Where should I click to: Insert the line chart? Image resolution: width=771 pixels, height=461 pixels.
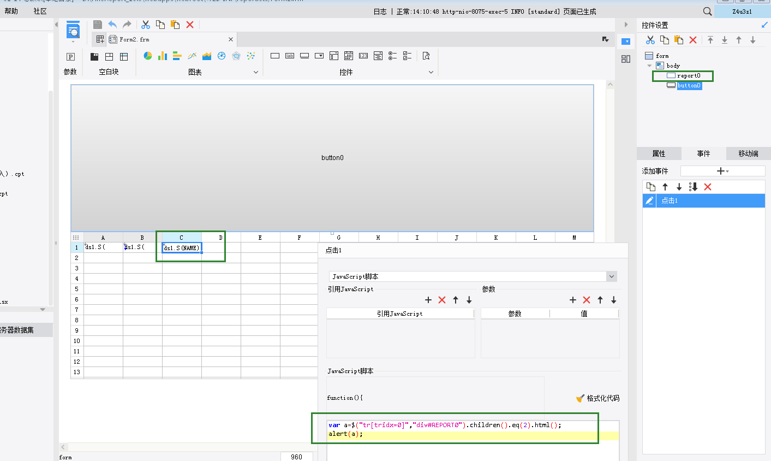[192, 56]
